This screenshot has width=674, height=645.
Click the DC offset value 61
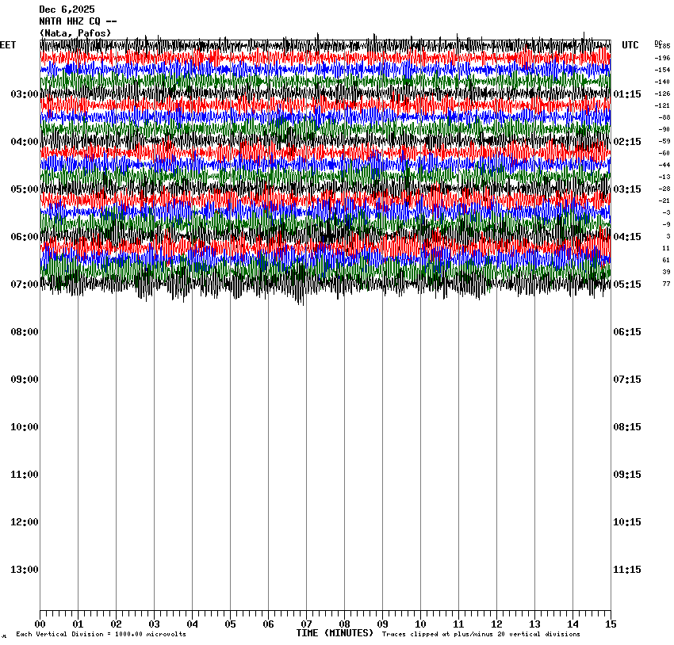[x=666, y=260]
